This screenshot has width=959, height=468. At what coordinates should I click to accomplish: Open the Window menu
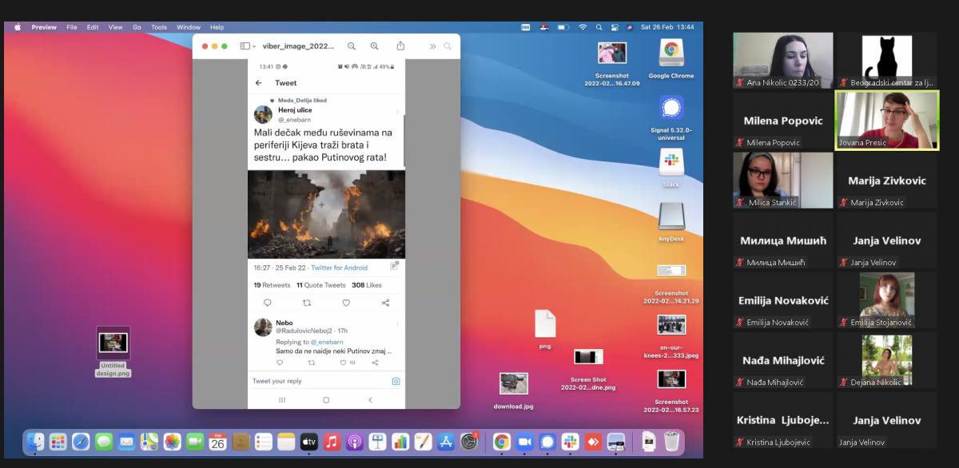point(189,27)
